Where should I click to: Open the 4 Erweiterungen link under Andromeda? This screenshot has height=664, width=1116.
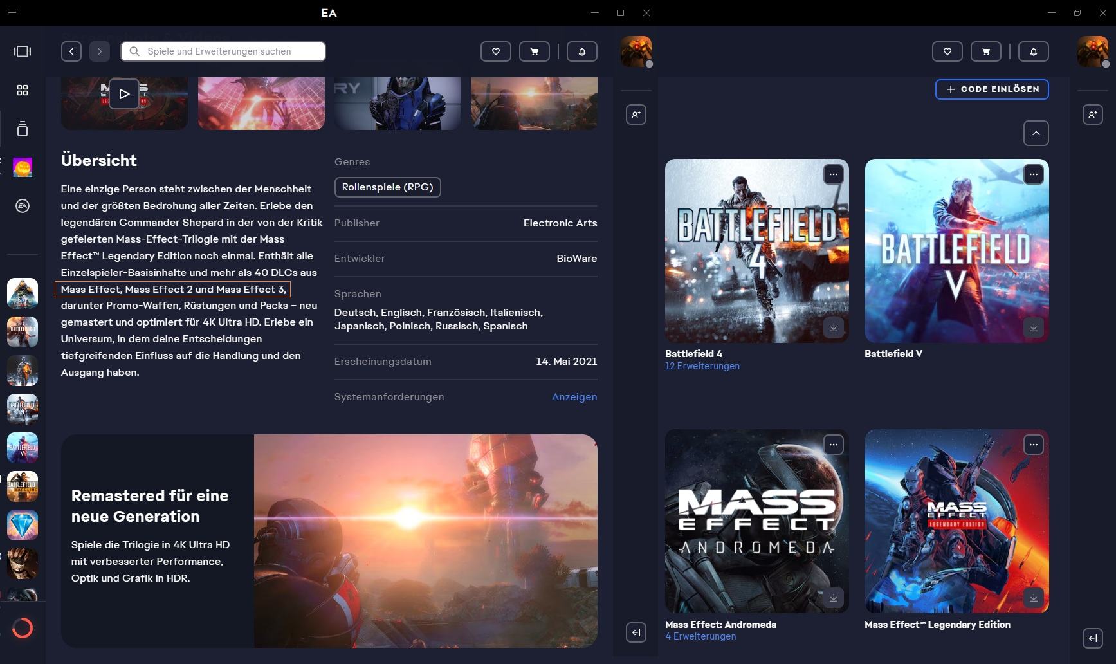[x=700, y=636]
